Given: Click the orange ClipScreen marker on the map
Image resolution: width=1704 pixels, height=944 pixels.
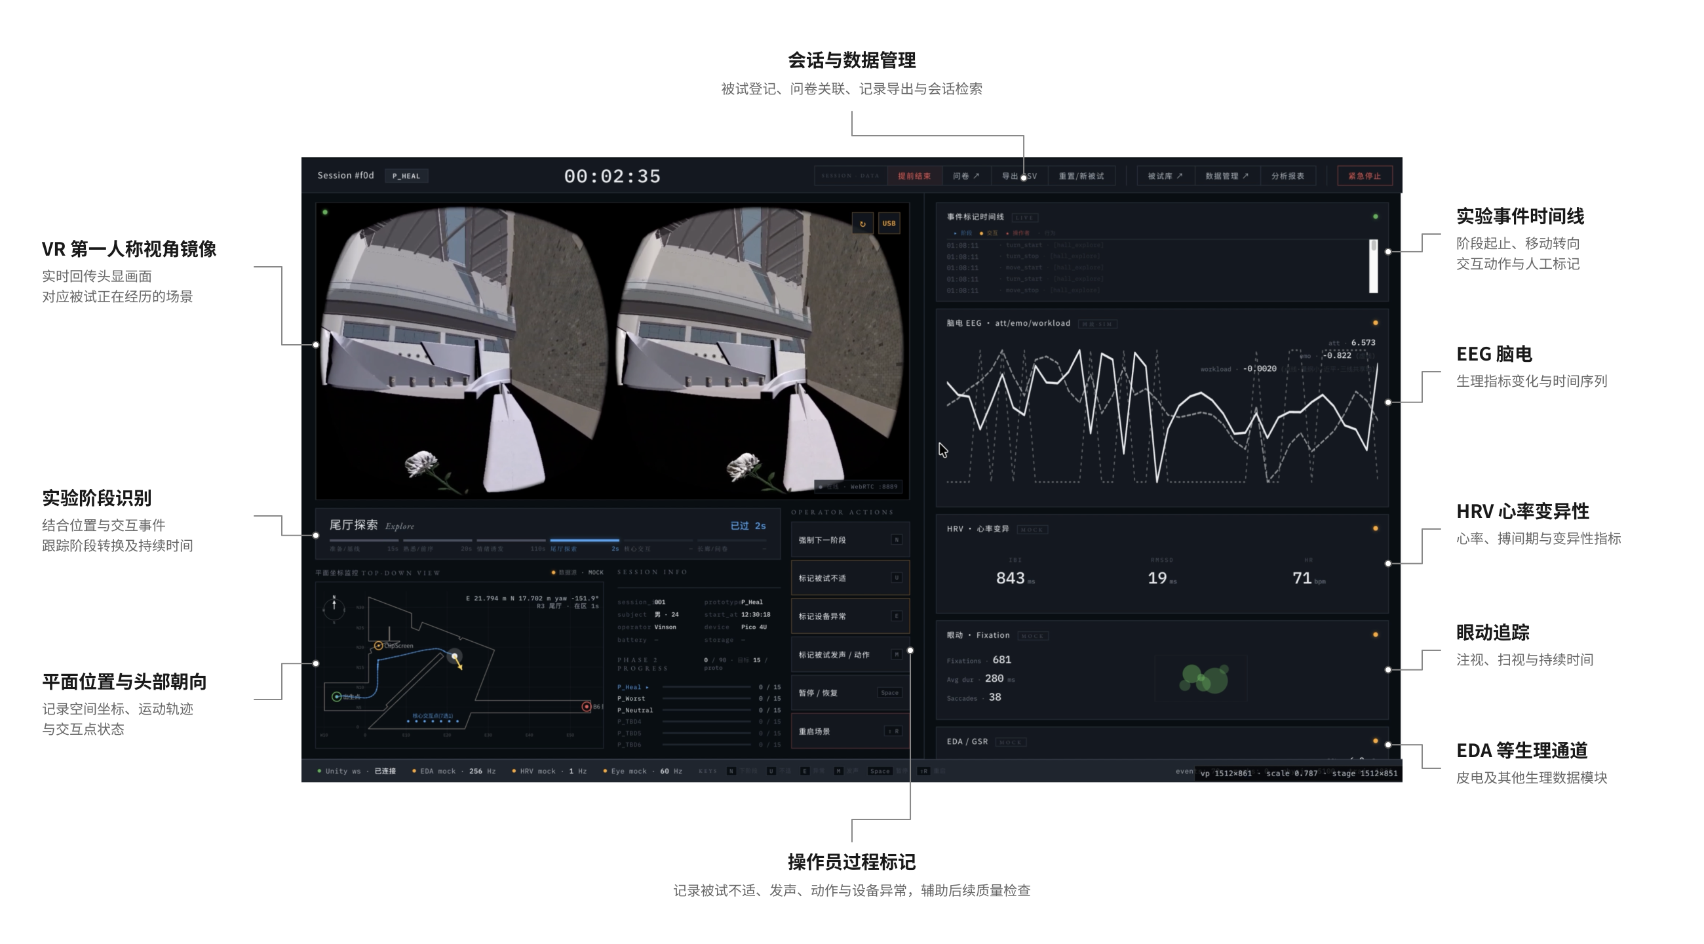Looking at the screenshot, I should tap(378, 645).
